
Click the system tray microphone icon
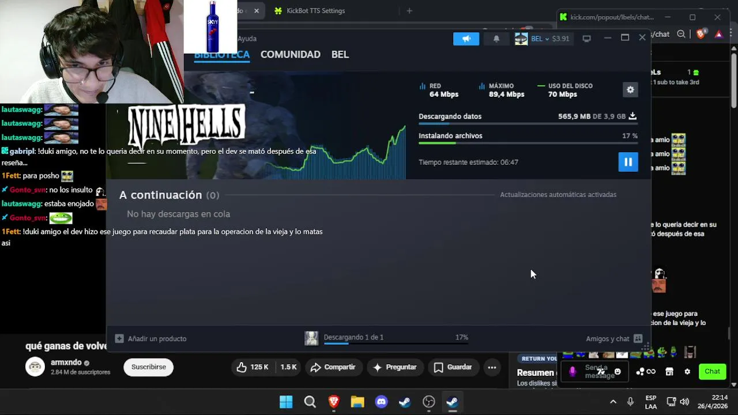[x=630, y=402]
